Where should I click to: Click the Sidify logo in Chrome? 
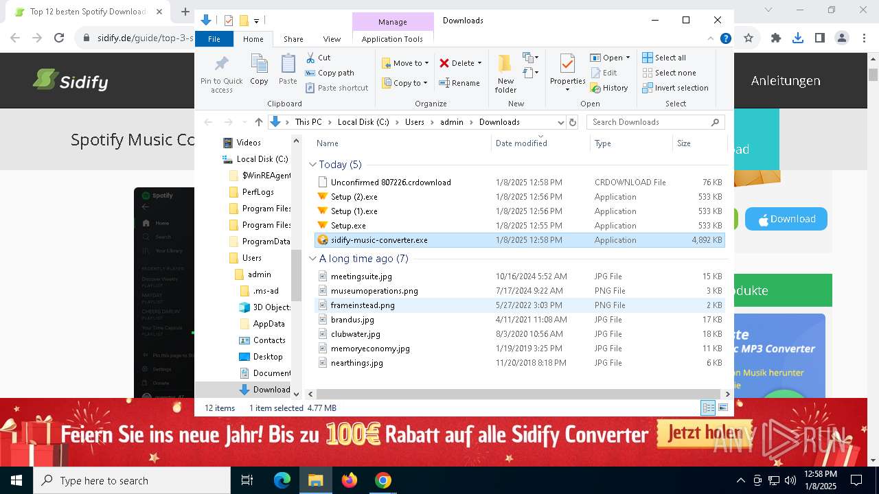[71, 80]
